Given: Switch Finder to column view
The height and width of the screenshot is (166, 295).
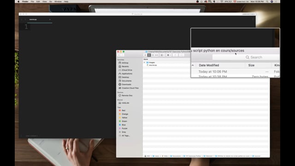Looking at the screenshot, I should [153, 55].
